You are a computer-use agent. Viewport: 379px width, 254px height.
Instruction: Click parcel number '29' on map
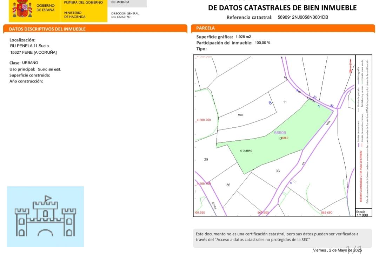pos(206,160)
